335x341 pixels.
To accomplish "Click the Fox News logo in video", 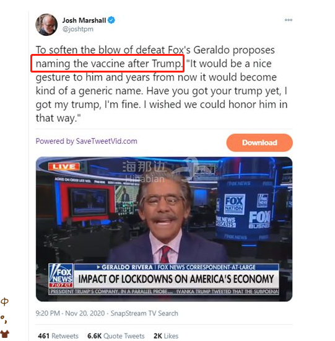I will click(61, 275).
